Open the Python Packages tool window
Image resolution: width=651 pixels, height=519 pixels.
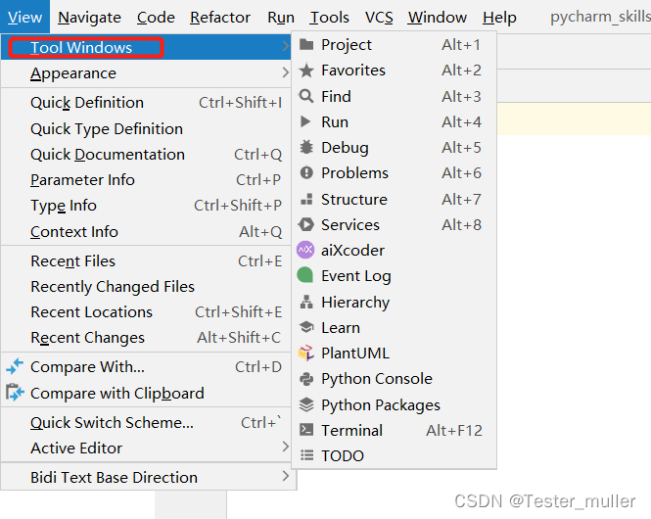pyautogui.click(x=394, y=404)
